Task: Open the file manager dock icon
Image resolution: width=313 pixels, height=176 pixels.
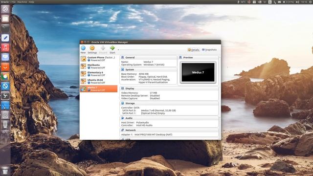Action: (x=5, y=19)
